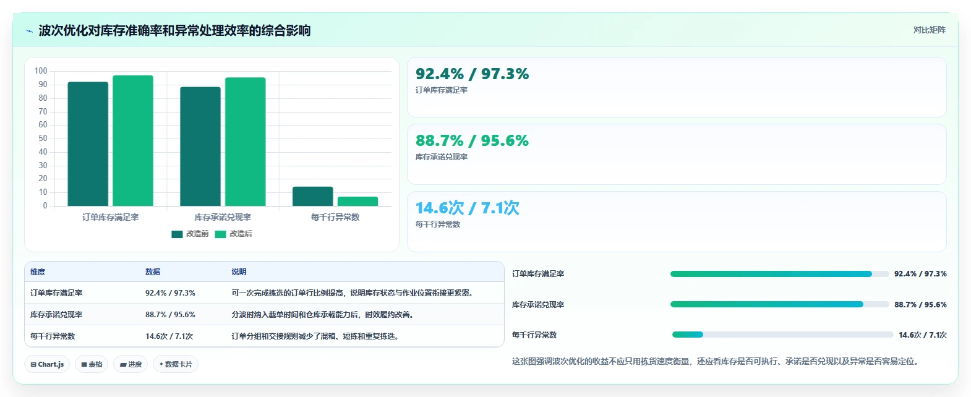This screenshot has width=971, height=397.
Task: Select the 92.4% / 97.3% data card
Action: click(x=677, y=87)
